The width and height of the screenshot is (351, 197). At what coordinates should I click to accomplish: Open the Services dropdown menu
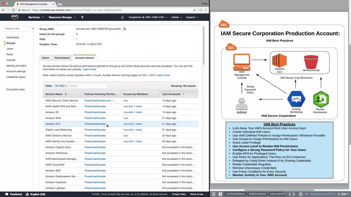click(36, 17)
